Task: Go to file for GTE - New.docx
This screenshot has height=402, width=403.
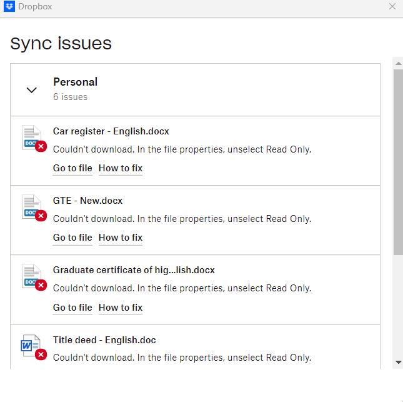Action: click(x=72, y=238)
